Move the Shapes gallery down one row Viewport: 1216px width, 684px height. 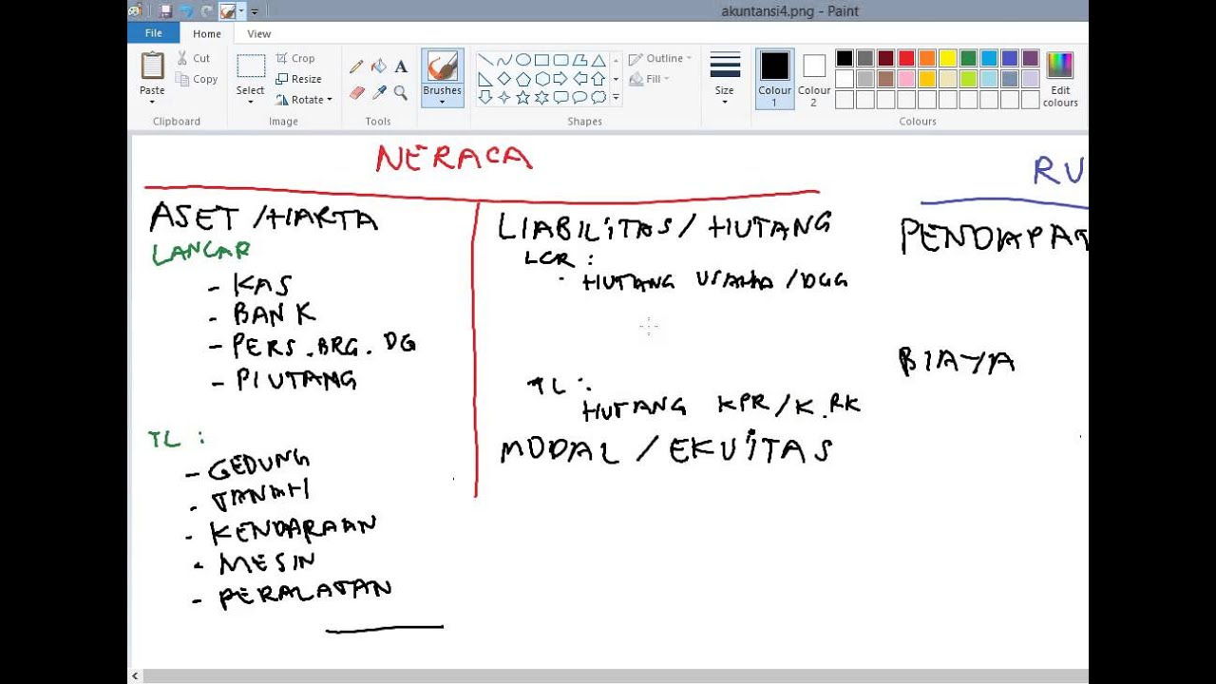616,79
